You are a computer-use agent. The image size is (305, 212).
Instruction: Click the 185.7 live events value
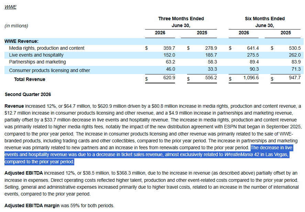[211, 55]
